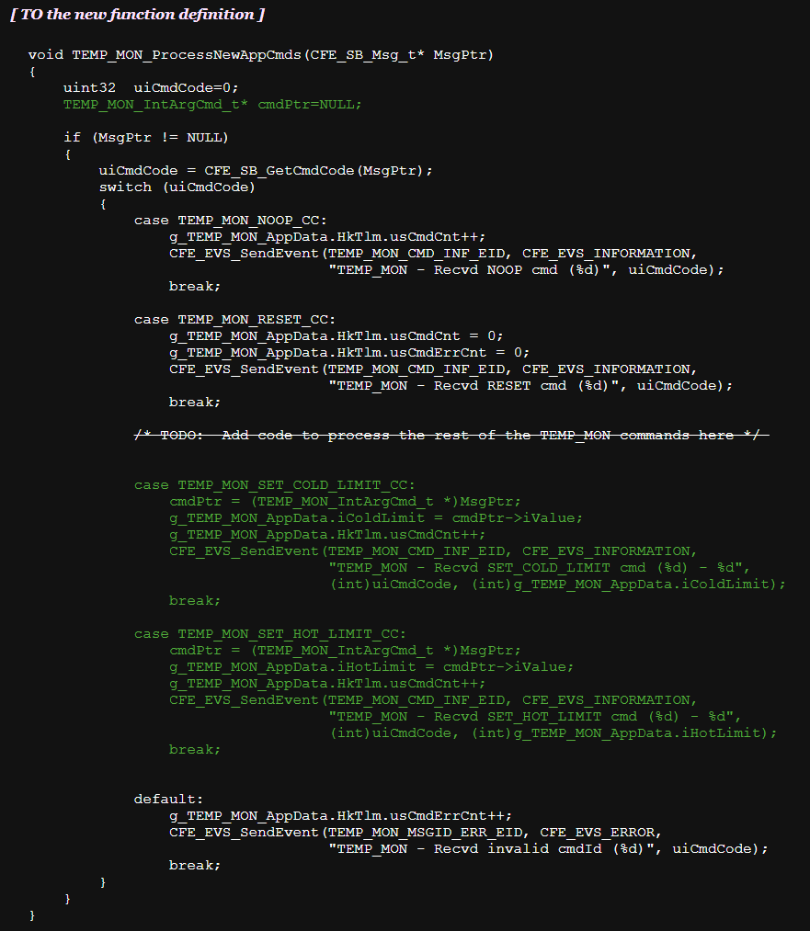Image resolution: width=810 pixels, height=931 pixels.
Task: Click the struck-through TODO comment line
Action: point(451,436)
